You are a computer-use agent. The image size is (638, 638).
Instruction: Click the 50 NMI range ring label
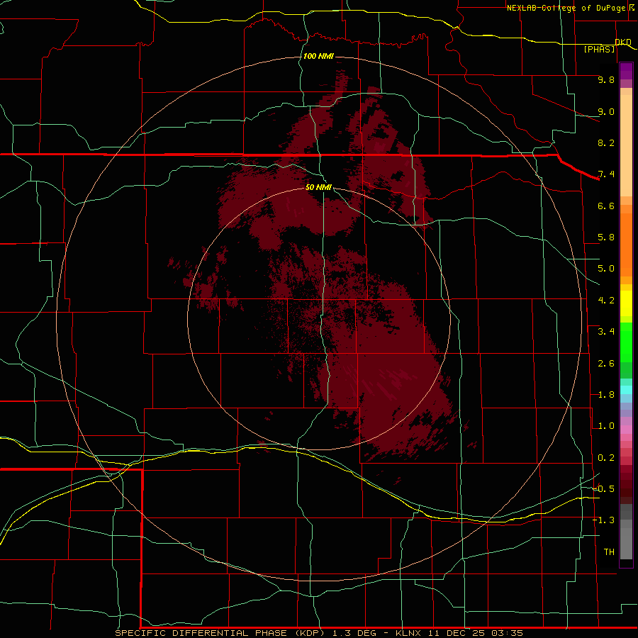[x=318, y=187]
